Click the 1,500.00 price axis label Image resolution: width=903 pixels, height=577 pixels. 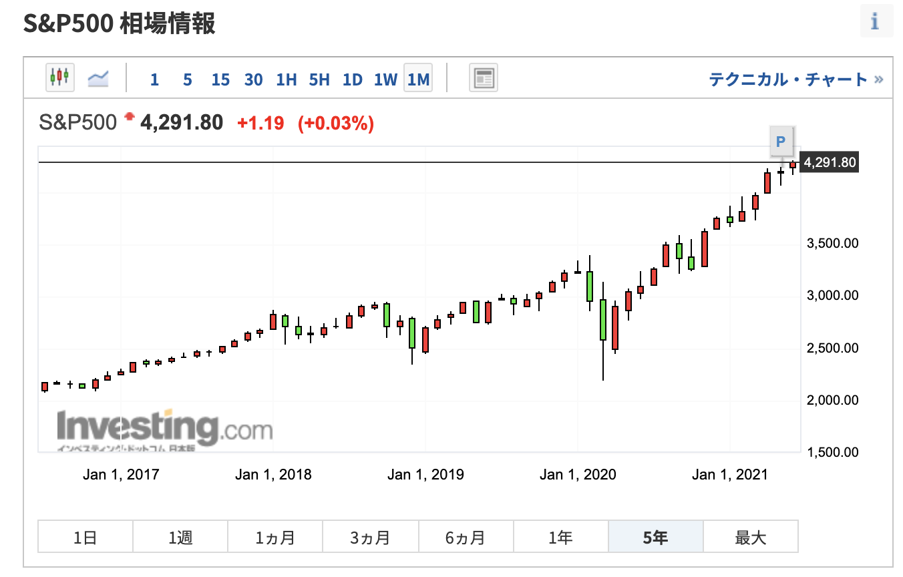(x=832, y=453)
